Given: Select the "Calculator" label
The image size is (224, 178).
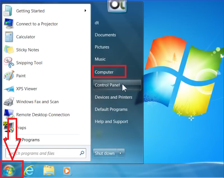Looking at the screenshot, I should [26, 37].
